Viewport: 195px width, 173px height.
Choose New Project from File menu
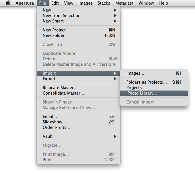(x=54, y=30)
